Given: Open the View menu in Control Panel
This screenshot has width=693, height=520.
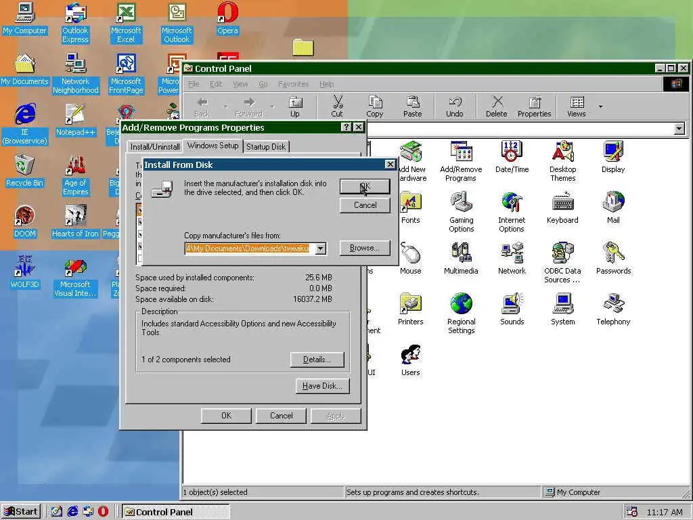Looking at the screenshot, I should point(240,84).
